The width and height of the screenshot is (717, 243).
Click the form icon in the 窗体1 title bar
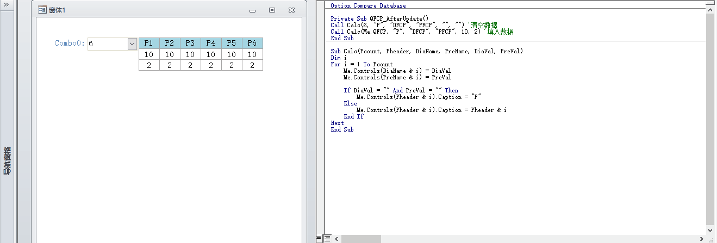(x=42, y=10)
